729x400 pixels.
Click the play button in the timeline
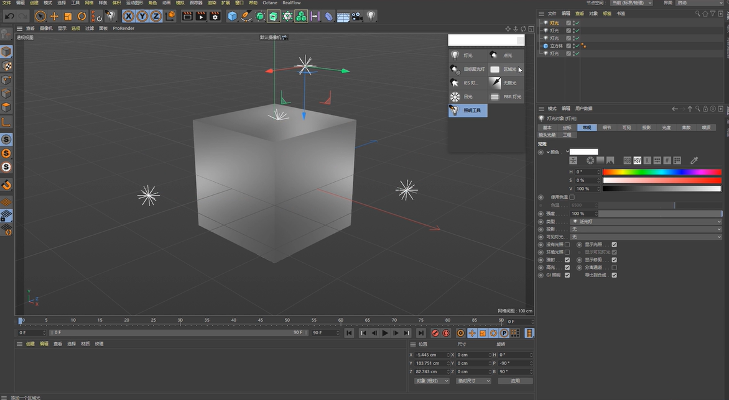385,332
